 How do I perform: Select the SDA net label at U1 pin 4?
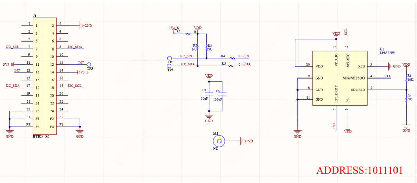coord(387,76)
